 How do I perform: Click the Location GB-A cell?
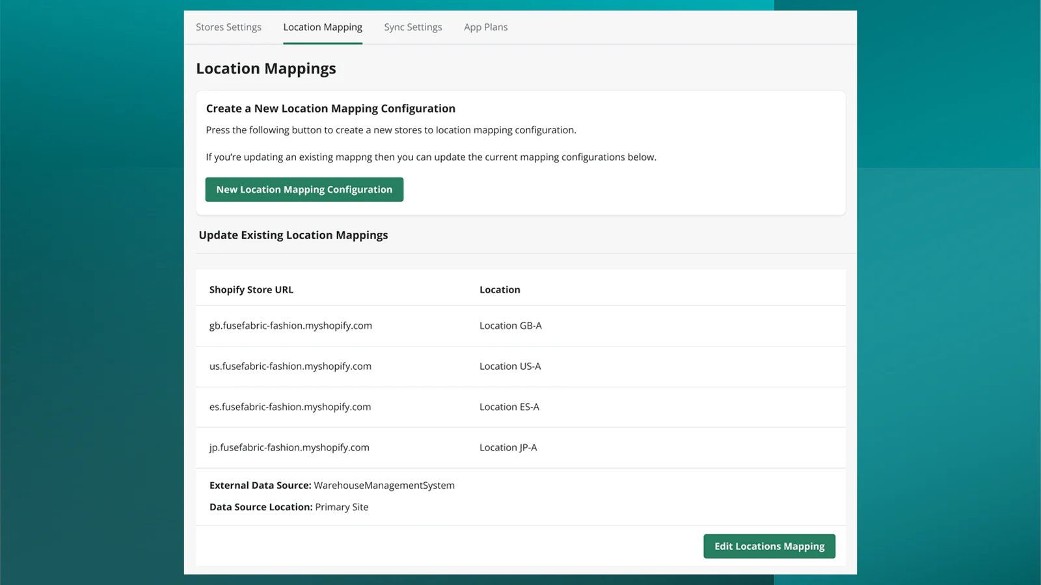(x=510, y=326)
